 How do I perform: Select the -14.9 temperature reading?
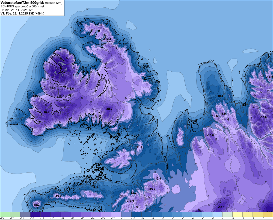(x=130, y=201)
